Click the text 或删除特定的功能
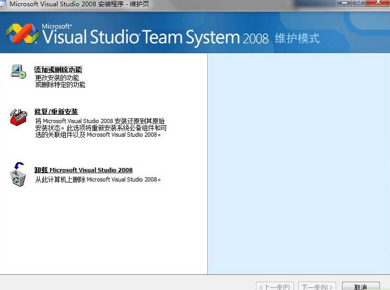This screenshot has width=390, height=290. (60, 84)
